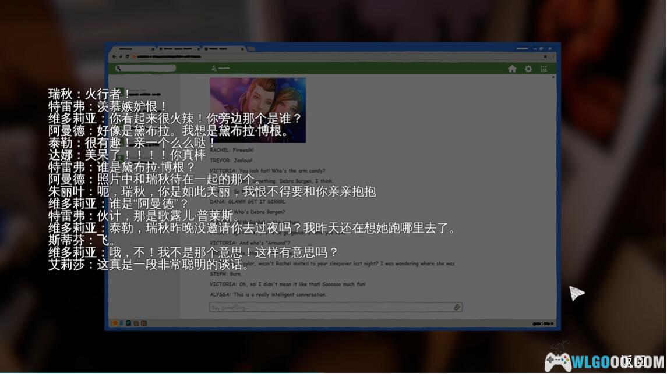This screenshot has width=667, height=374.
Task: Click the paperclip attachment icon in the message box
Action: [457, 307]
